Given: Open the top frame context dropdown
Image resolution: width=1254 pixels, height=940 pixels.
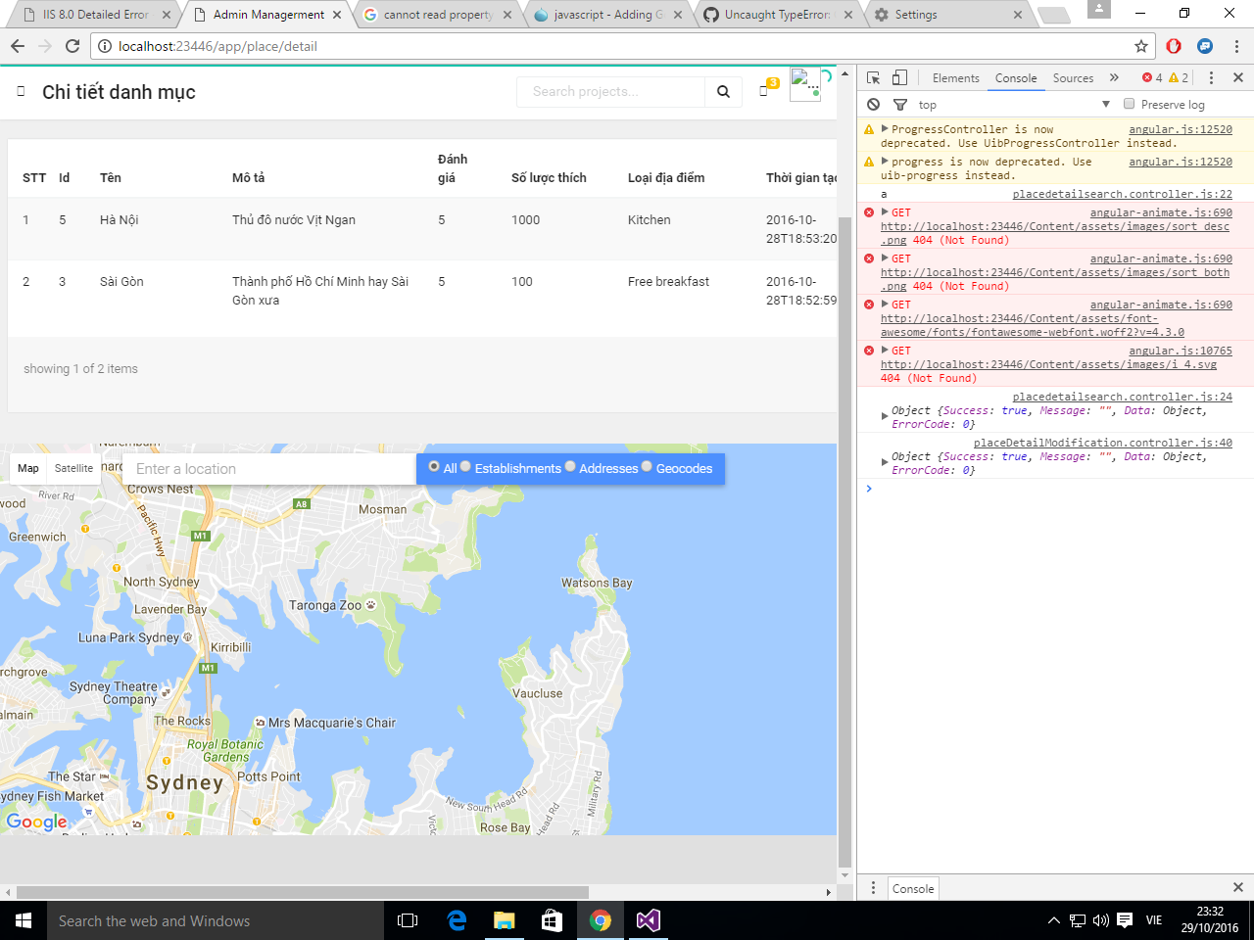Looking at the screenshot, I should 1105,104.
